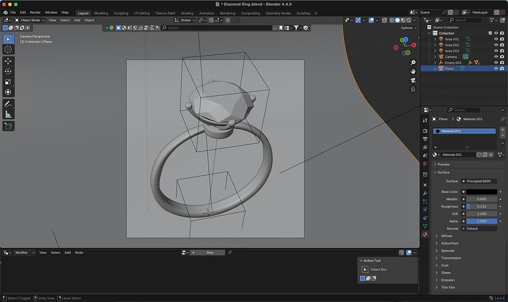
Task: Adjust the Alpha 1.000 slider
Action: [x=482, y=221]
